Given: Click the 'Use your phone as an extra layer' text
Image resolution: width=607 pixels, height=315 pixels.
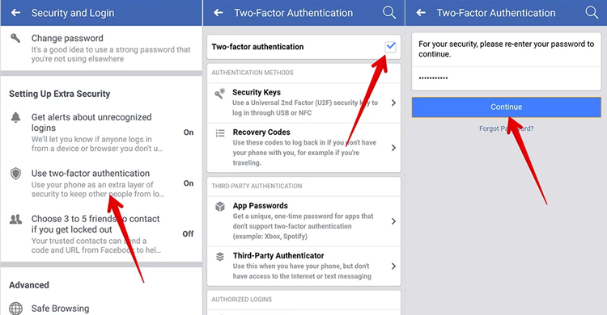Looking at the screenshot, I should [x=98, y=189].
